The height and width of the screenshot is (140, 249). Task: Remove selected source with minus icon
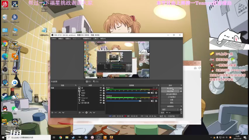pyautogui.click(x=83, y=113)
